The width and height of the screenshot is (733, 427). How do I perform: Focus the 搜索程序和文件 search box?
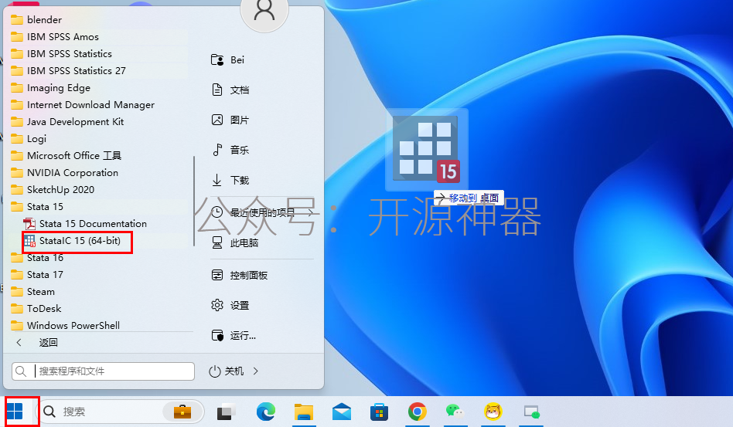pyautogui.click(x=104, y=371)
